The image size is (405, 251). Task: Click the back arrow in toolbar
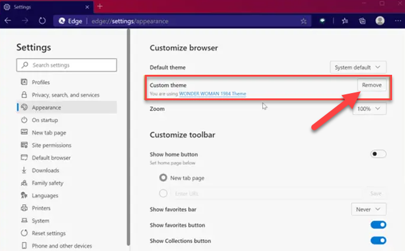(x=8, y=21)
